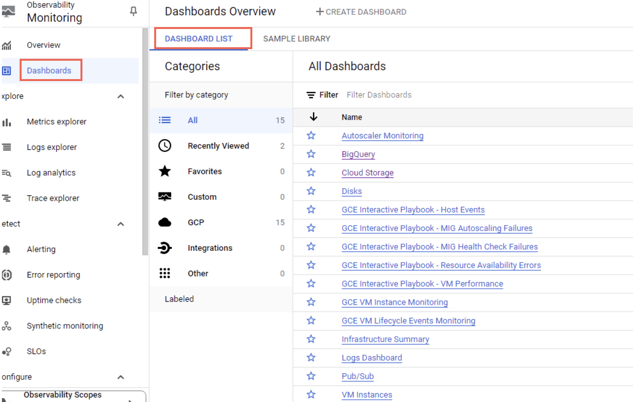Open the MIG Health Check Failures link

440,247
